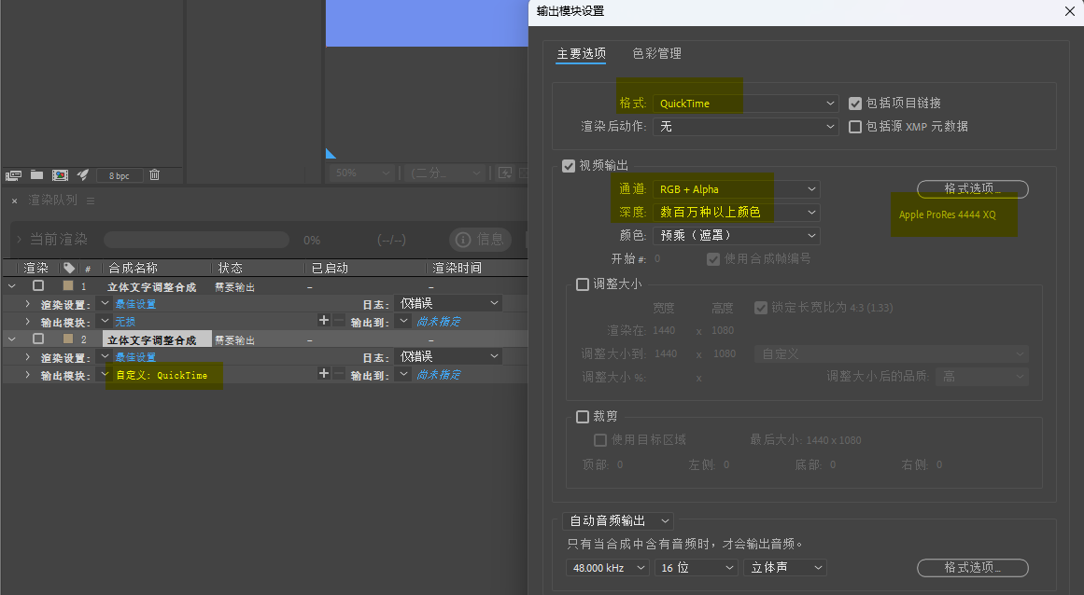Open the 渲染后动作 dropdown
The image size is (1084, 595).
point(746,127)
